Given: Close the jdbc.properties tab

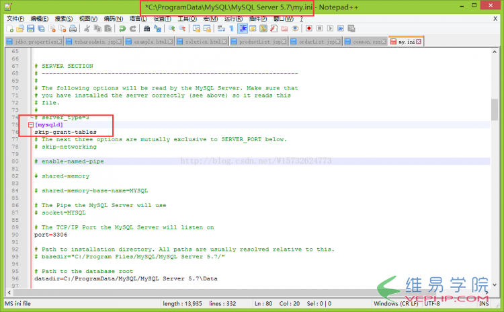Looking at the screenshot, I should coord(59,42).
